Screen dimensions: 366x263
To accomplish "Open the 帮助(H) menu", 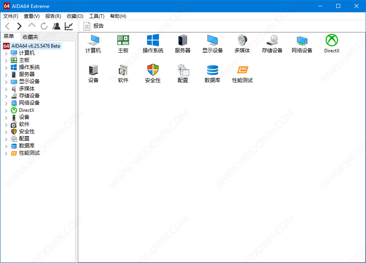I will coord(118,16).
